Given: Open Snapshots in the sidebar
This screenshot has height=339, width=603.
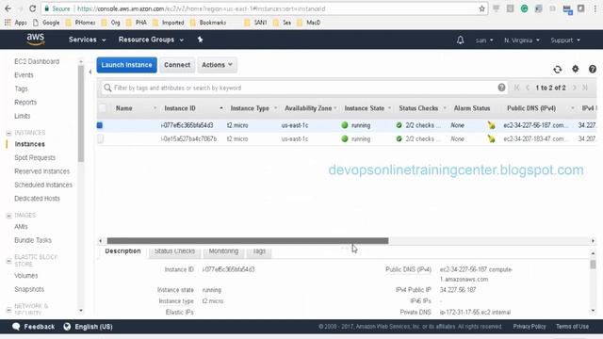Looking at the screenshot, I should 29,289.
